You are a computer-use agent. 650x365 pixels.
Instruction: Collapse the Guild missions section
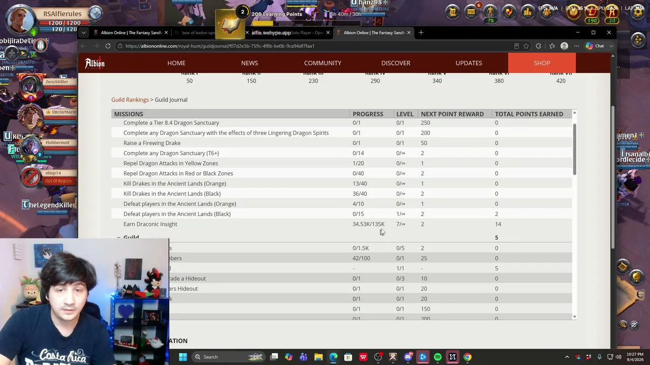tap(118, 237)
